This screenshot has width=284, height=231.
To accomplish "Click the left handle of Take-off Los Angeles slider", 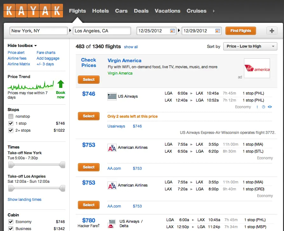I will point(11,188).
